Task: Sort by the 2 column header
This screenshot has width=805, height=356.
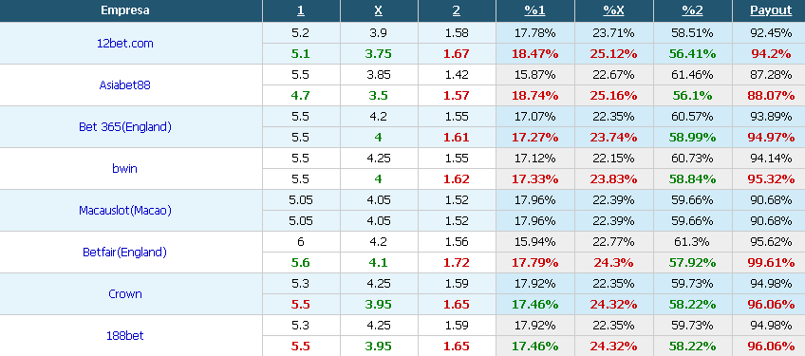Action: 457,10
